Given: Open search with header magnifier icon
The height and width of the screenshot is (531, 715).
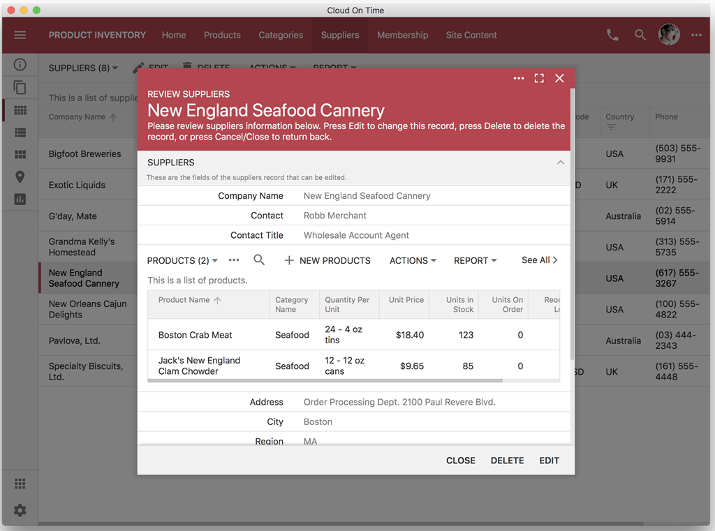Looking at the screenshot, I should 640,35.
